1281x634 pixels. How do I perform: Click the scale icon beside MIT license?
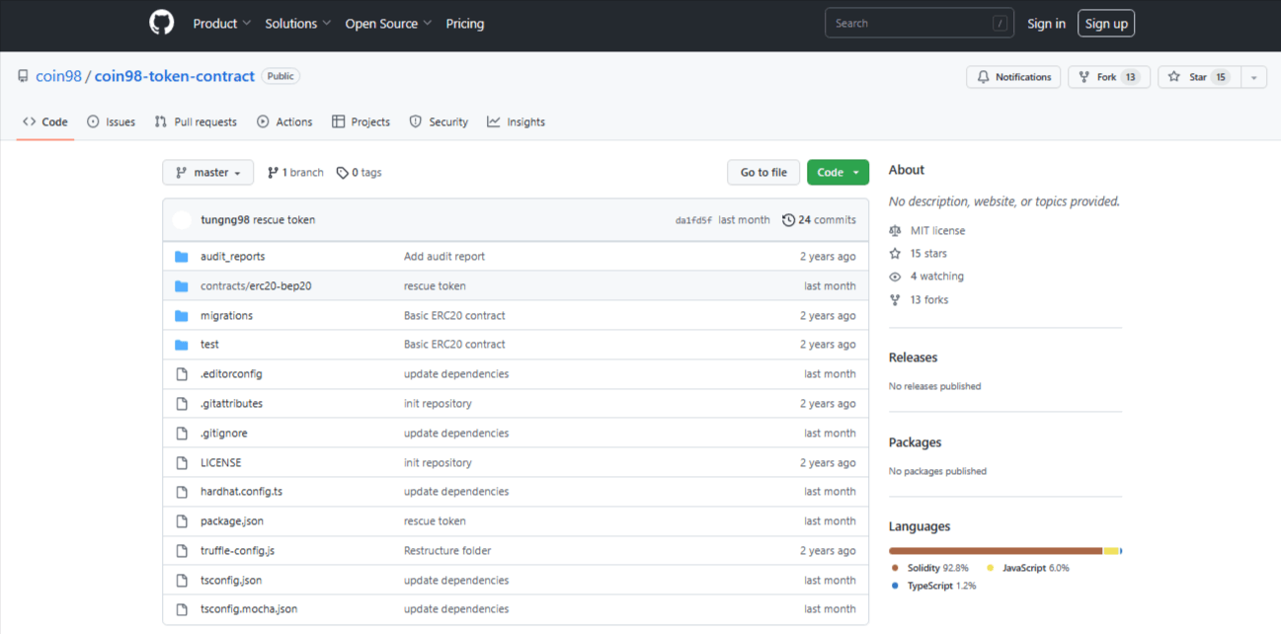click(895, 231)
